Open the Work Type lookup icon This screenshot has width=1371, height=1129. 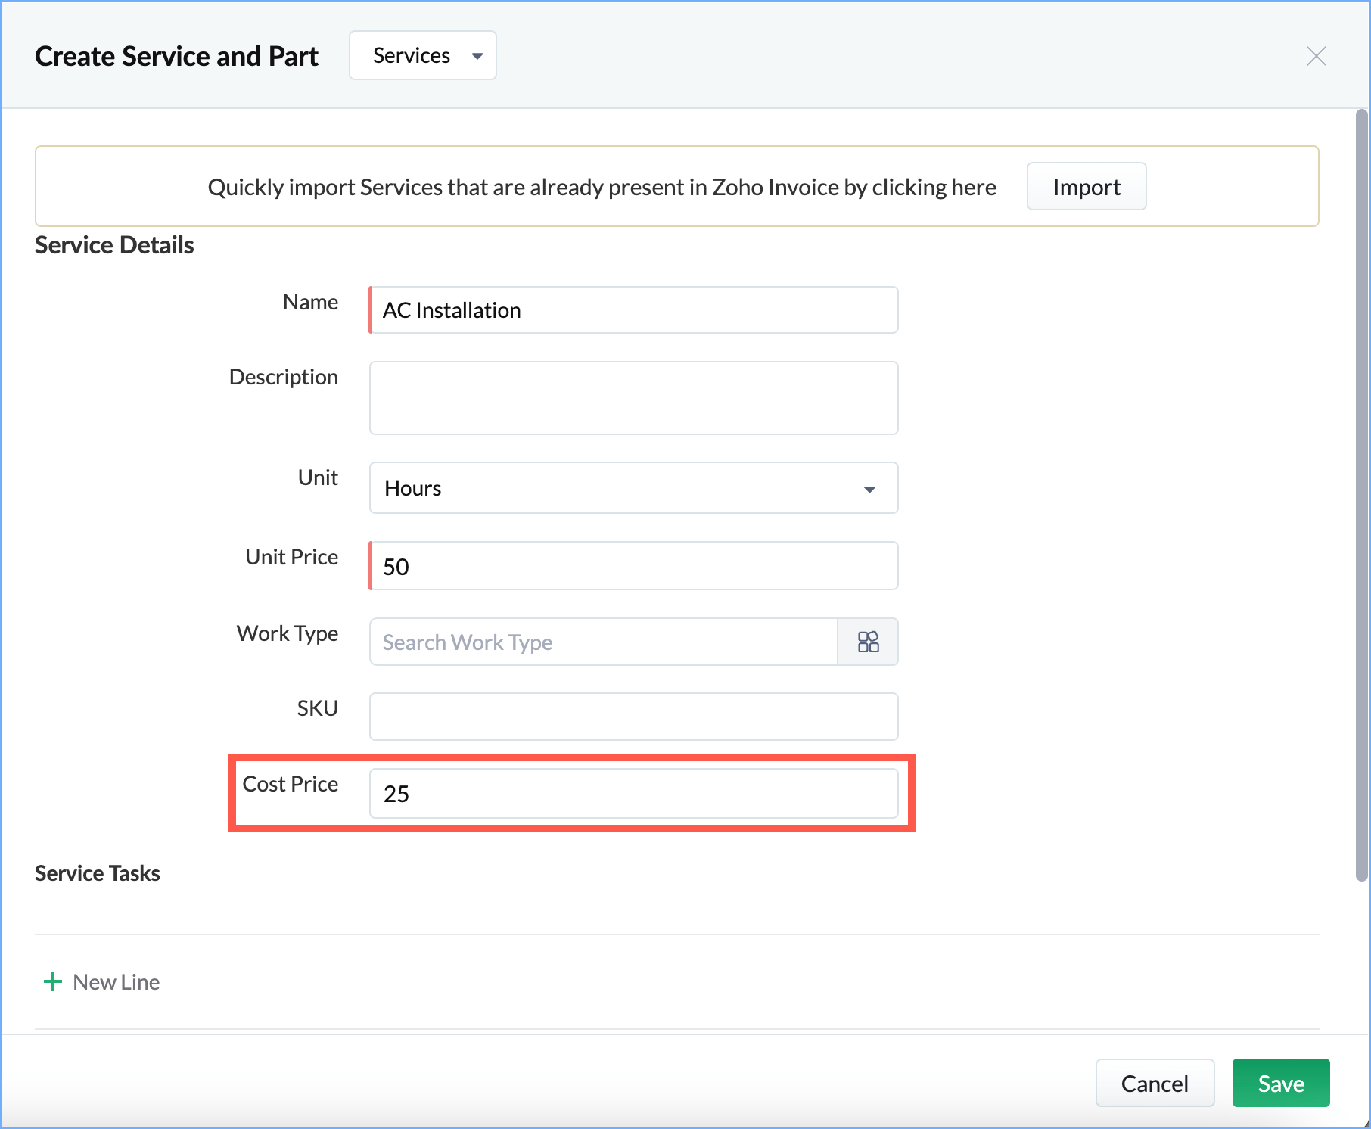coord(868,642)
